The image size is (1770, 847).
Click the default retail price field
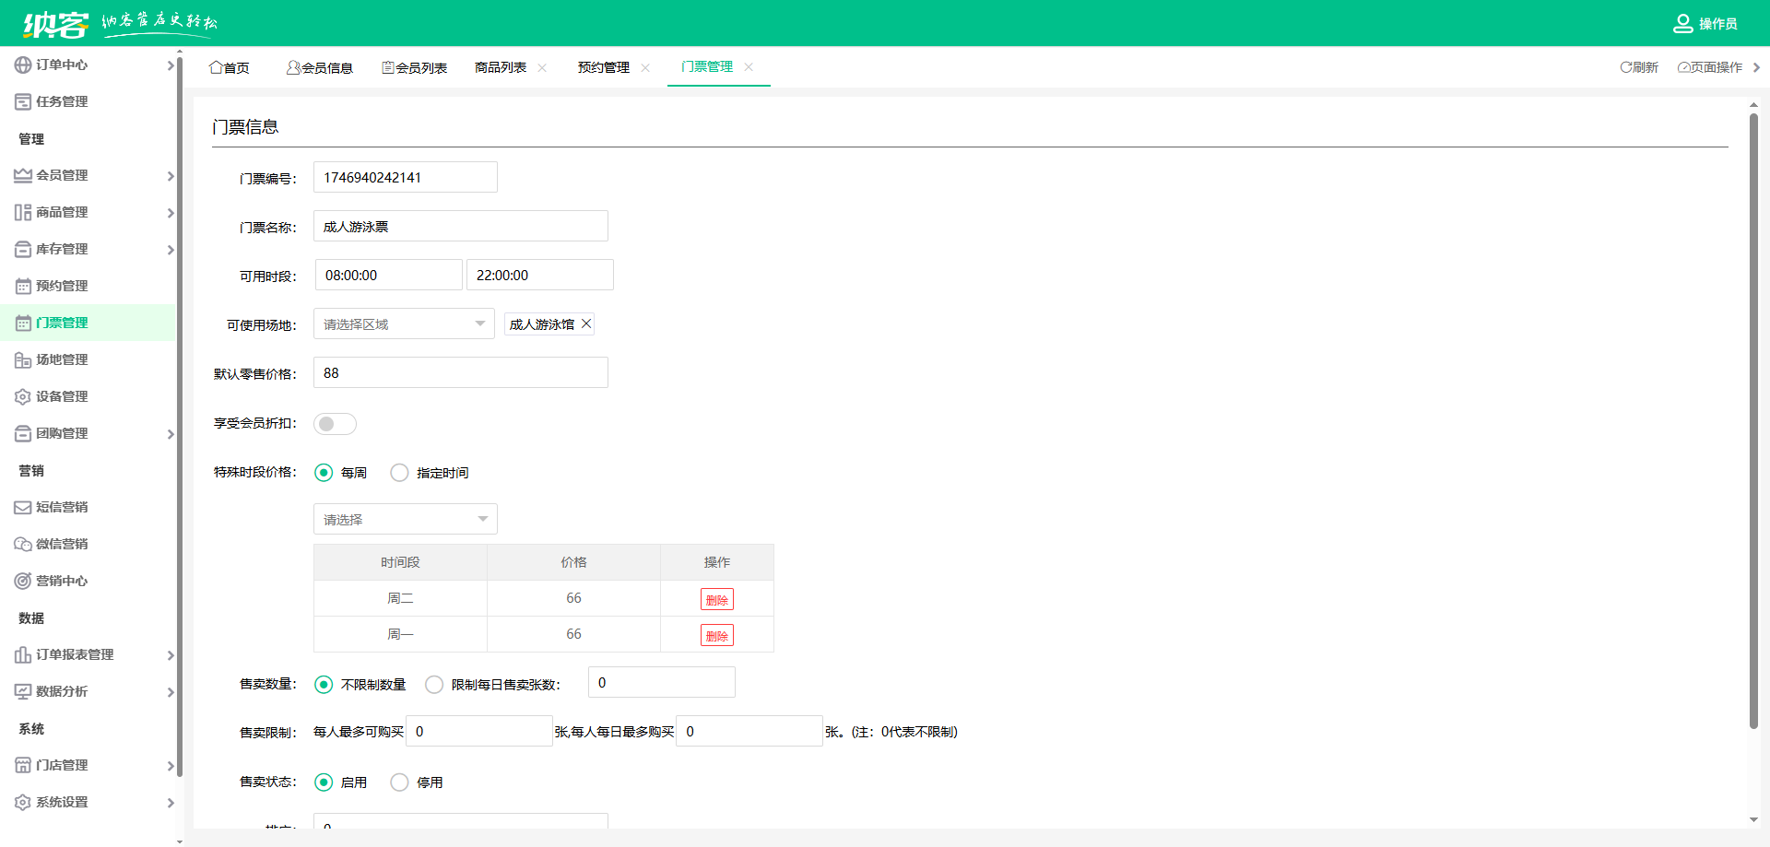pos(460,372)
